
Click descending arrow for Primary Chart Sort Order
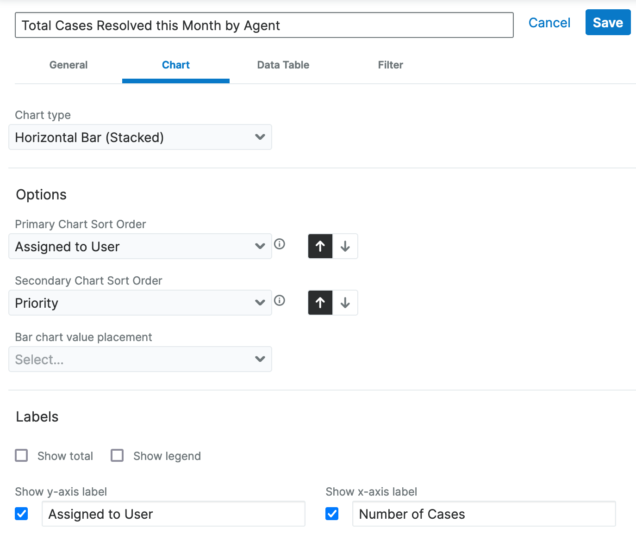point(345,246)
